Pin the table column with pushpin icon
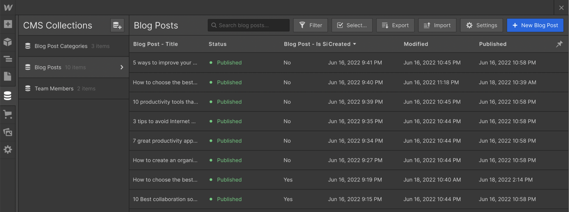Screen dimensions: 569x212 559,44
